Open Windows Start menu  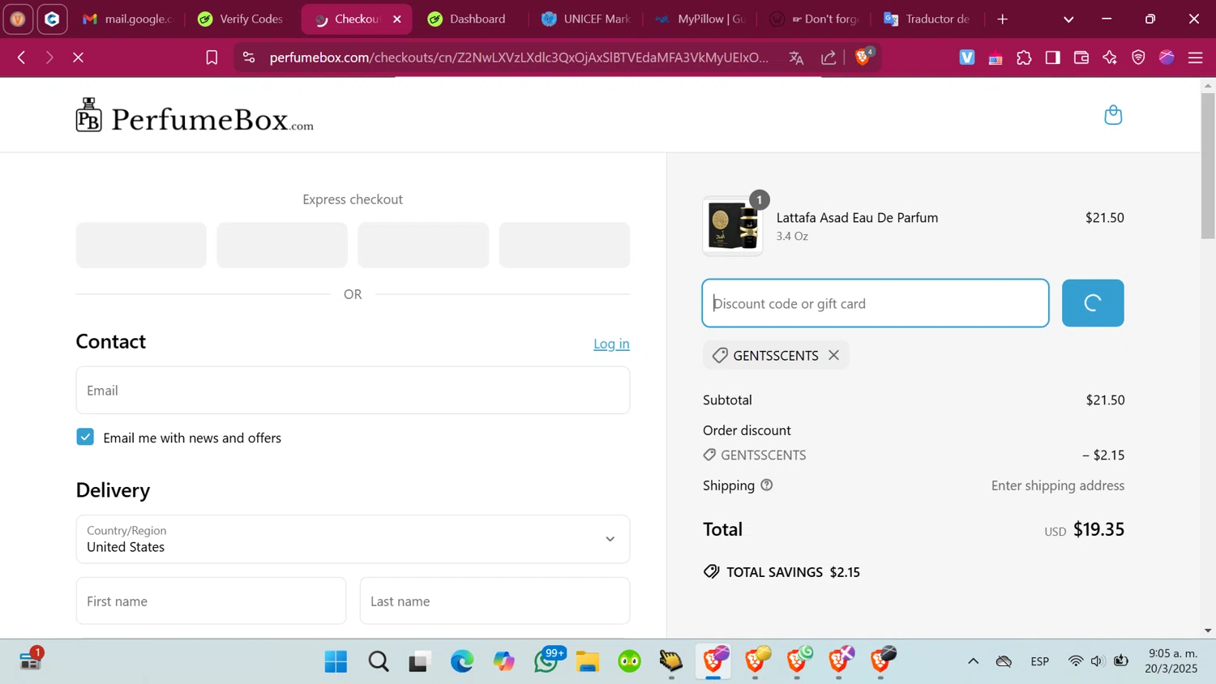(x=336, y=661)
